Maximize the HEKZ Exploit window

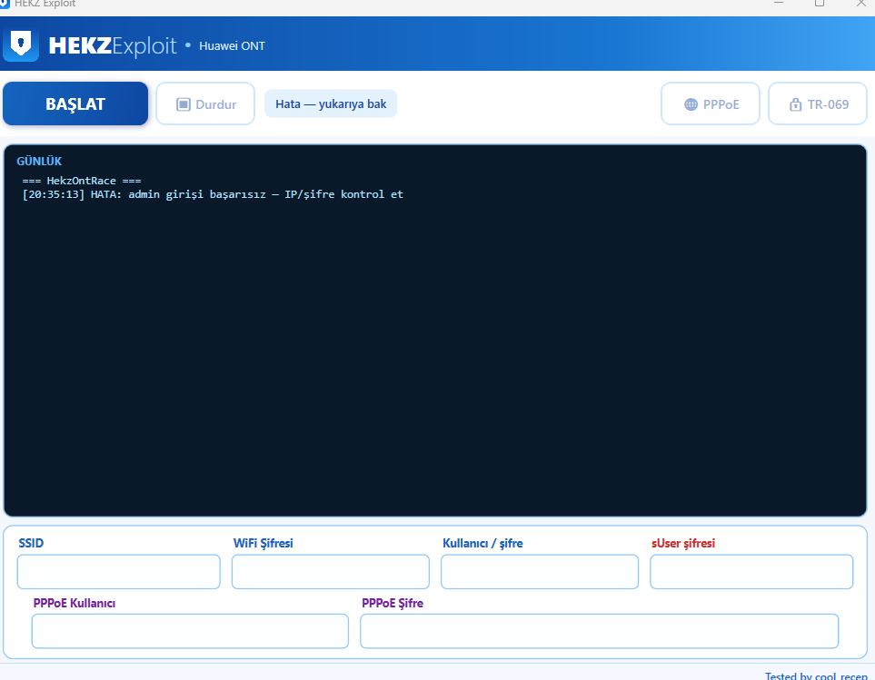820,4
